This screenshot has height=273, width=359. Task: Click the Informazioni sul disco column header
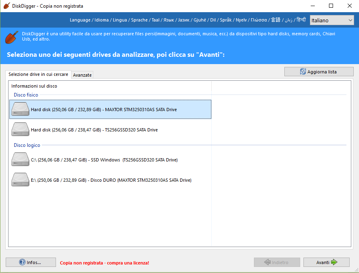110,86
